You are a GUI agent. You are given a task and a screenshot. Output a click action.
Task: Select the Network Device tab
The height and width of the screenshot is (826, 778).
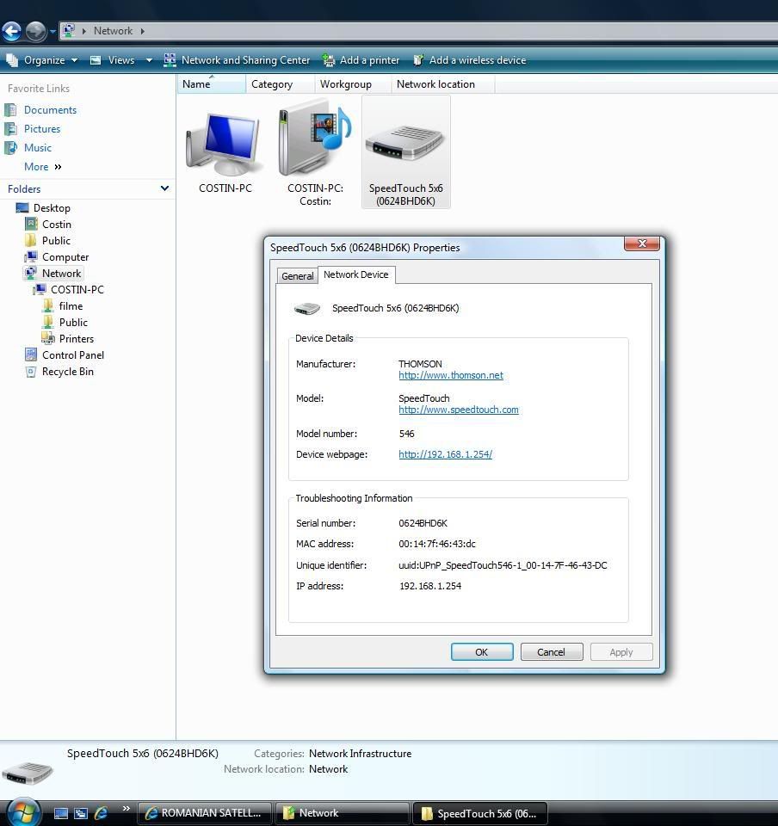coord(355,274)
